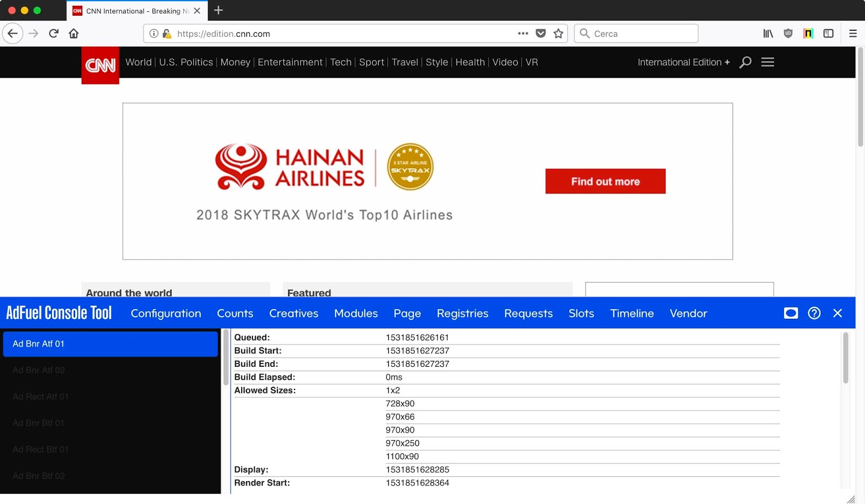Image resolution: width=865 pixels, height=504 pixels.
Task: Open the Modules tab
Action: pyautogui.click(x=356, y=313)
